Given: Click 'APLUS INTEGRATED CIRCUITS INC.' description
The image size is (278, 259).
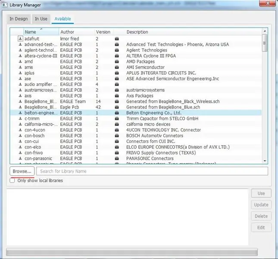Looking at the screenshot, I should pyautogui.click(x=161, y=73).
